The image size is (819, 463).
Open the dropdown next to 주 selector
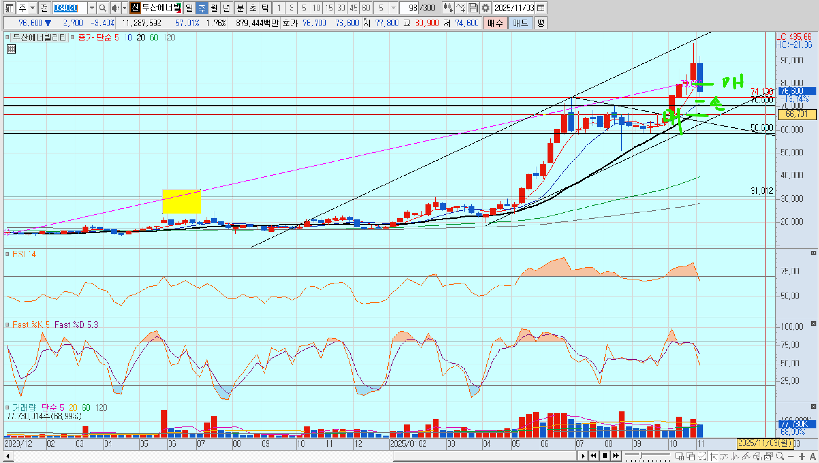33,8
